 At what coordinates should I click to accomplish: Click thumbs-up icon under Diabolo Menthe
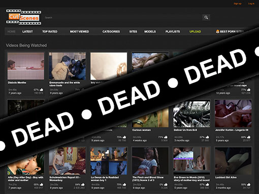pyautogui.click(x=42, y=90)
